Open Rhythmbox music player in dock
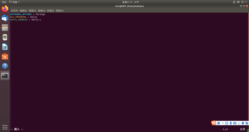 pos(5,37)
